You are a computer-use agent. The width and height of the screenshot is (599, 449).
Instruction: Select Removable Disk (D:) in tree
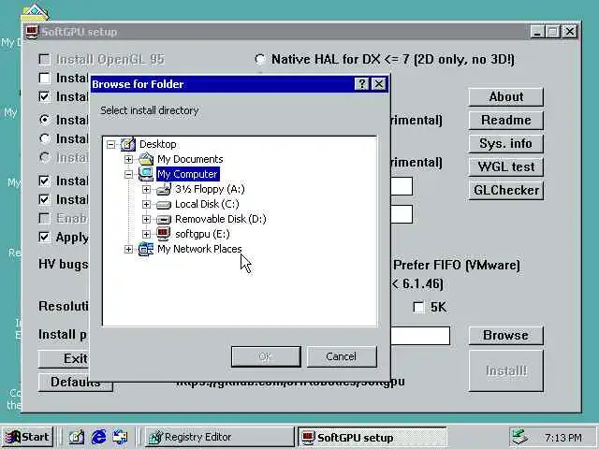click(221, 219)
